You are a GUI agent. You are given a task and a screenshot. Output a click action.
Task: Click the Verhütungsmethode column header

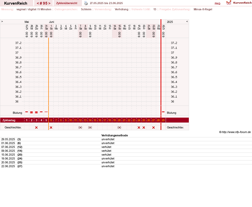pos(115,136)
